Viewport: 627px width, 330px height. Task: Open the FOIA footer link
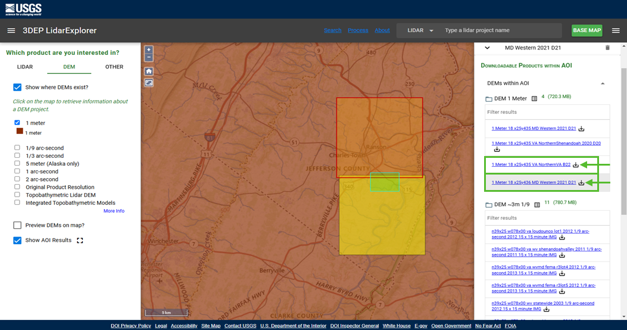pos(510,326)
